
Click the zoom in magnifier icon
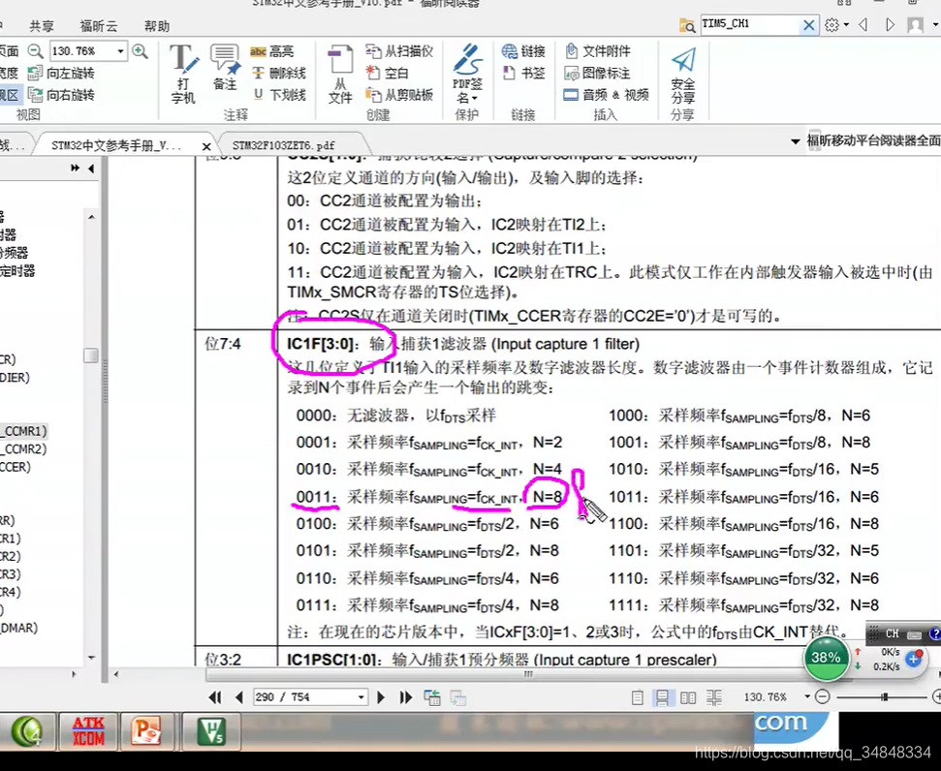pos(140,51)
